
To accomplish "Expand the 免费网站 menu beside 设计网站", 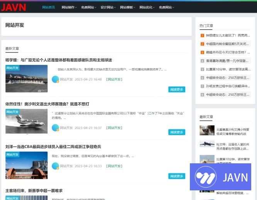I will [88, 7].
